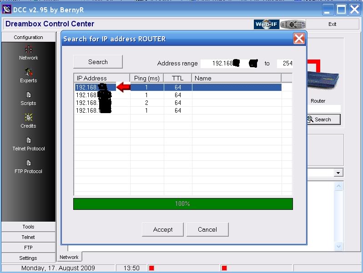Select the highlighted first IP address row
Image resolution: width=363 pixels, height=273 pixels.
[178, 87]
